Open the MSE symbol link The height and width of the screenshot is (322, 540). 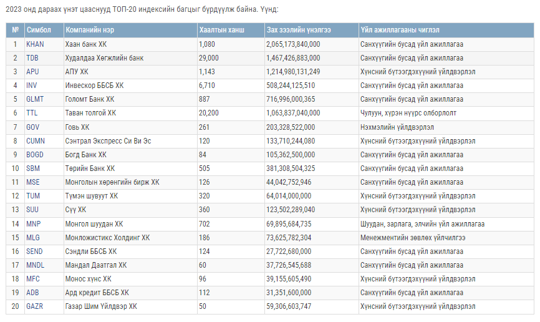[x=33, y=182]
